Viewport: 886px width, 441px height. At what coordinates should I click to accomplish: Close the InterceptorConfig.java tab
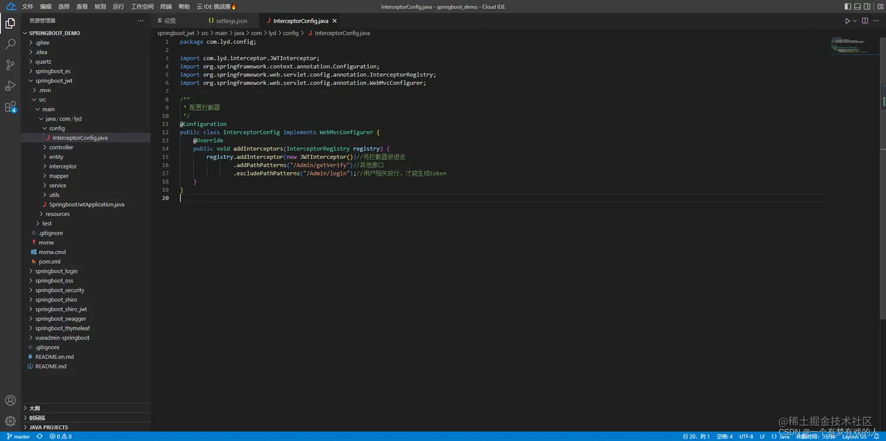pos(335,21)
